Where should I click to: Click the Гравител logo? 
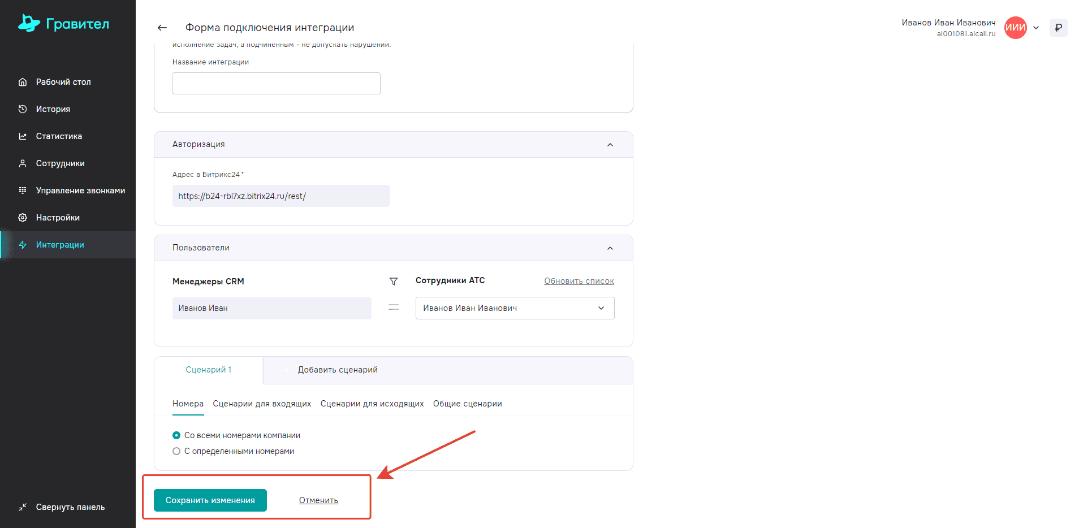63,24
